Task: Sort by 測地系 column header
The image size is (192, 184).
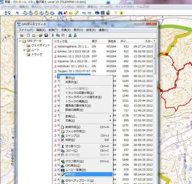Action: (x=112, y=41)
